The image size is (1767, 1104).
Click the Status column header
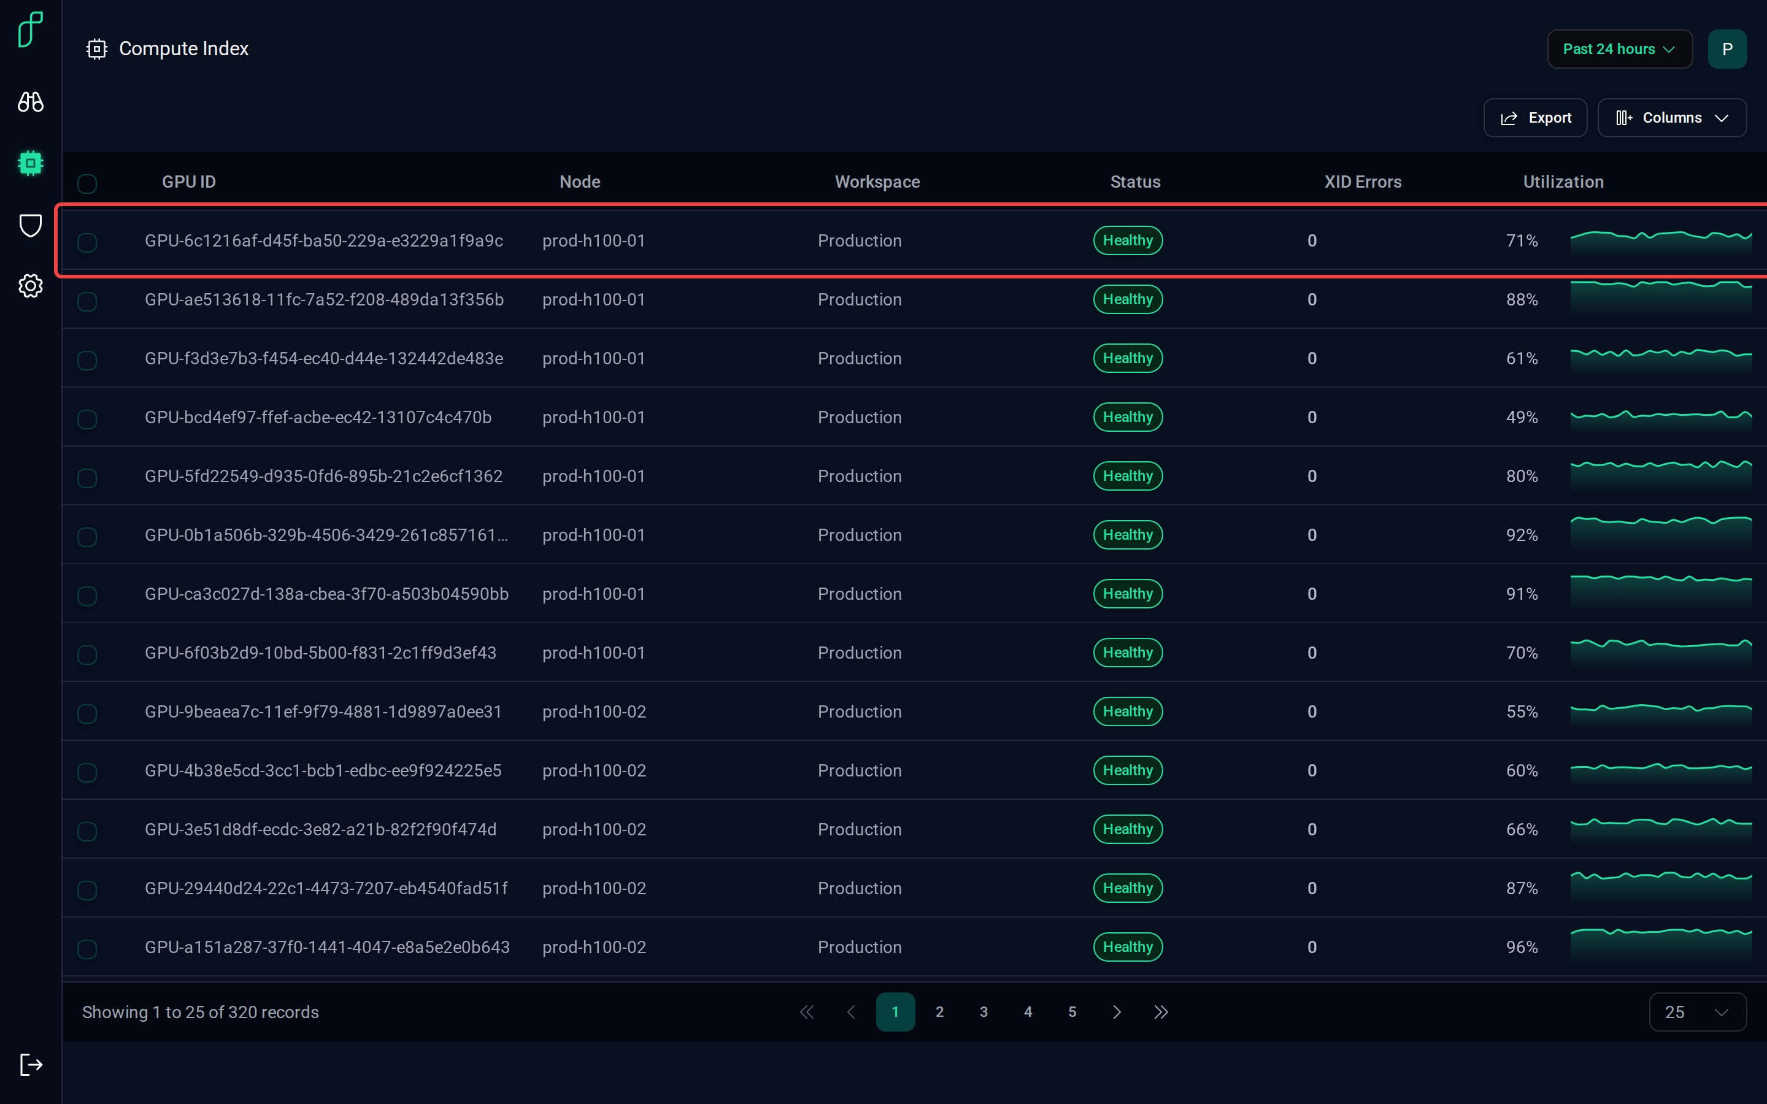[1134, 182]
